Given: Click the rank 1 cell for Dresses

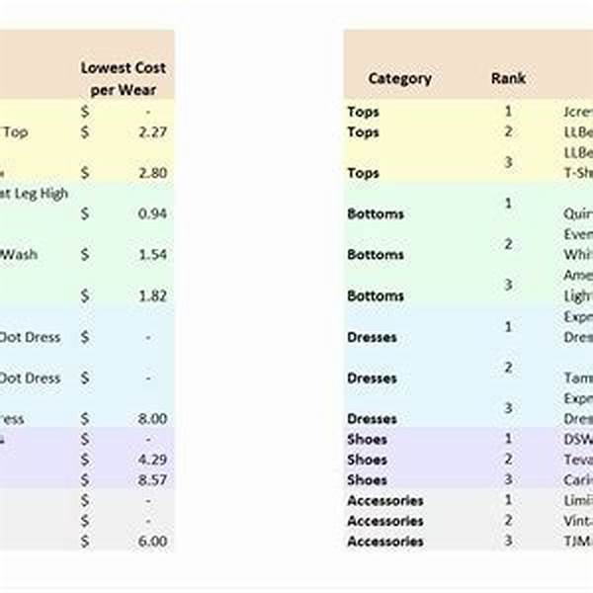Looking at the screenshot, I should click(508, 326).
